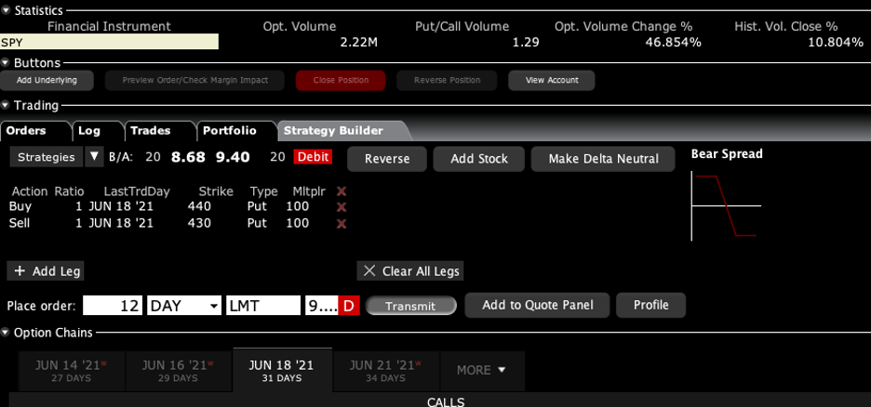Switch to the Log tab

coord(97,131)
